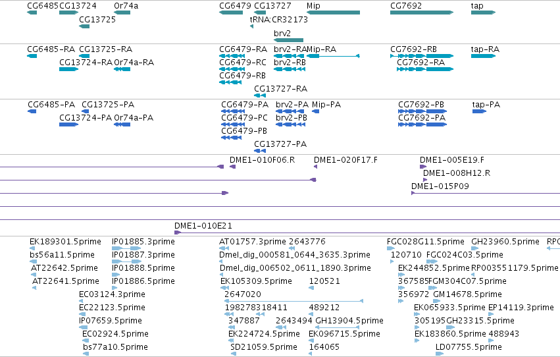This screenshot has height=357, width=560.
Task: Open the CG13724-PA protein feature
Action: pyautogui.click(x=68, y=124)
